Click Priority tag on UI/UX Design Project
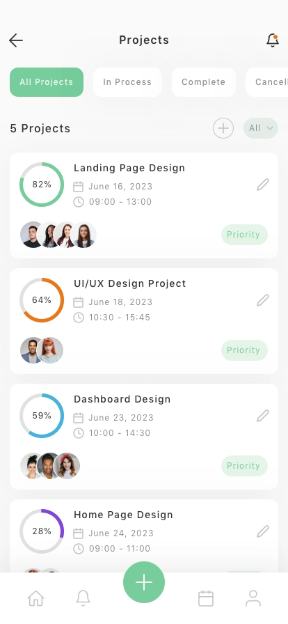This screenshot has width=288, height=624. (x=244, y=350)
